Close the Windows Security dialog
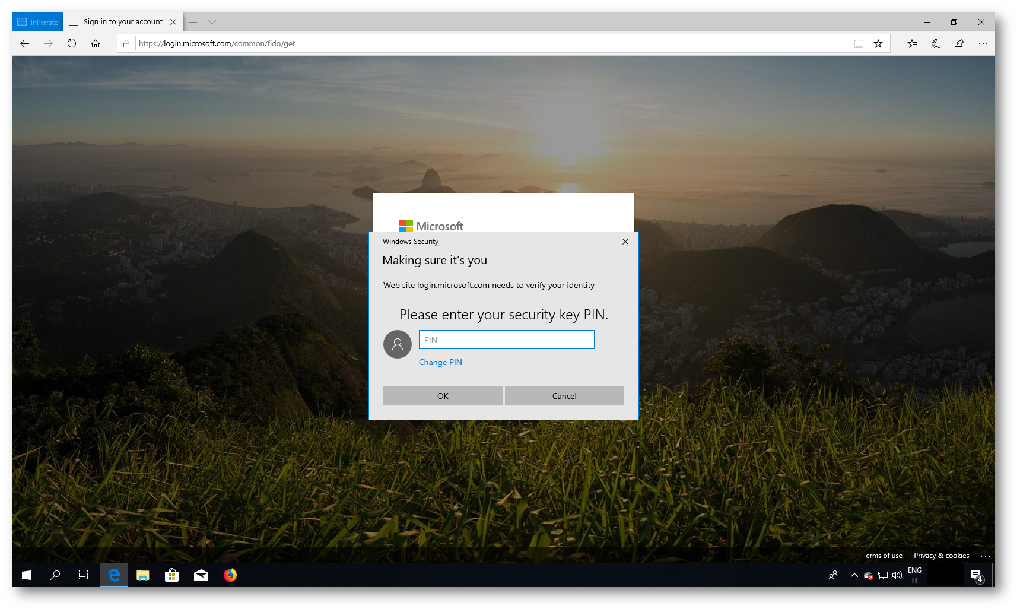The image size is (1020, 612). (625, 242)
